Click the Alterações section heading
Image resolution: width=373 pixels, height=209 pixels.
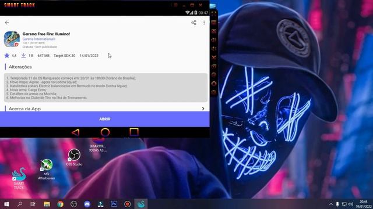pyautogui.click(x=20, y=67)
